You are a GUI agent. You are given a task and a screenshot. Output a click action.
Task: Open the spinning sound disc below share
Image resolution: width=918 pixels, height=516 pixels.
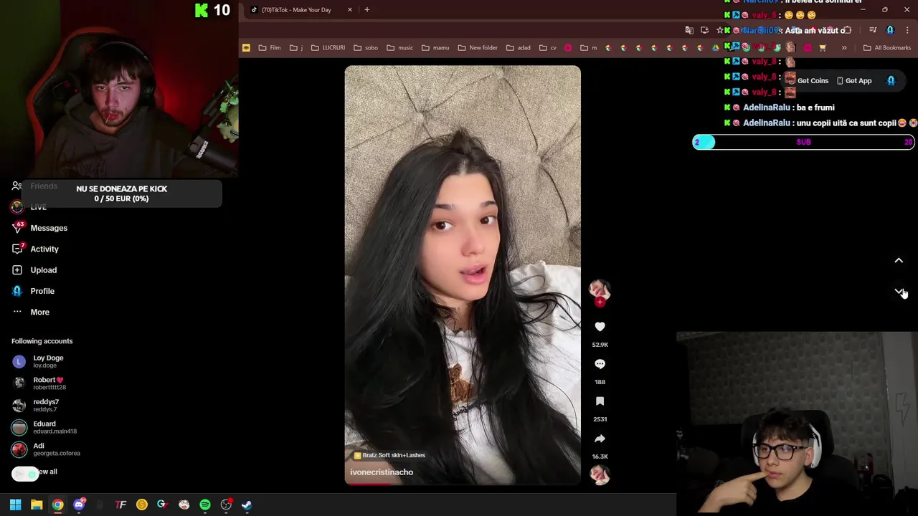click(x=600, y=474)
